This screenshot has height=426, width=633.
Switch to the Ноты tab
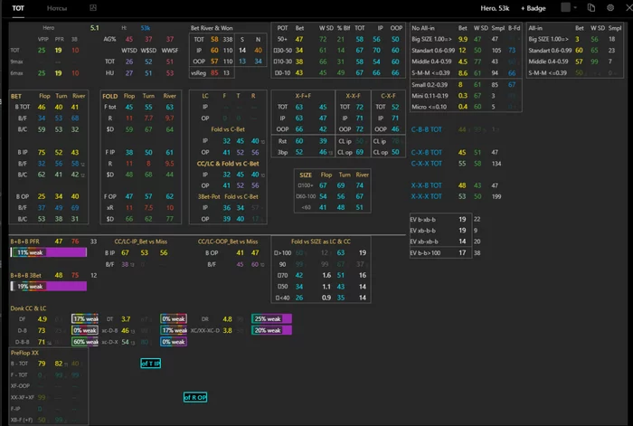tap(57, 8)
